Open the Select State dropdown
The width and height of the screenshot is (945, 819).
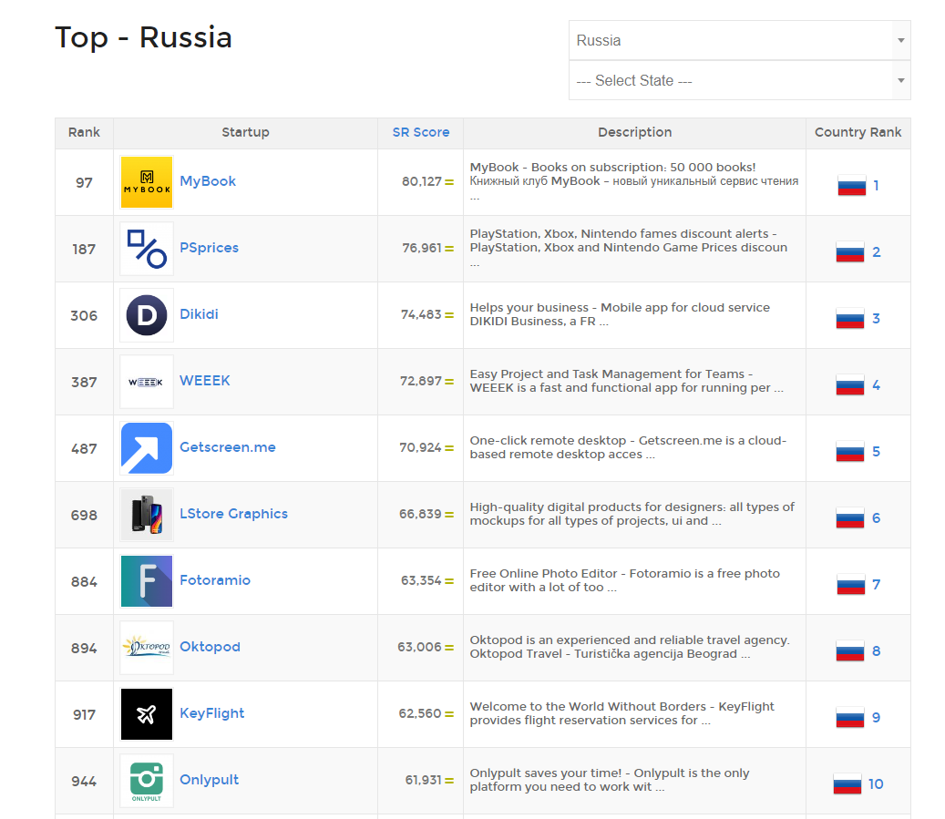click(x=739, y=80)
